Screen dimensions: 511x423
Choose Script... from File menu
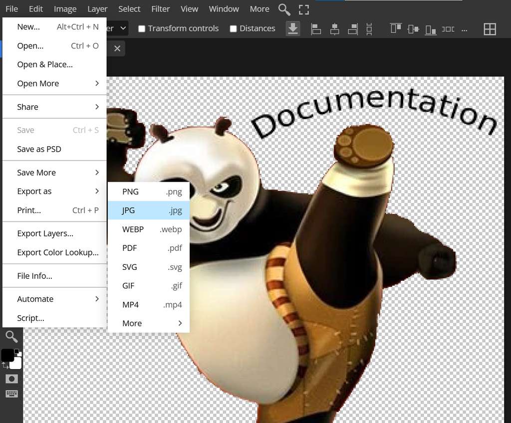tap(54, 318)
